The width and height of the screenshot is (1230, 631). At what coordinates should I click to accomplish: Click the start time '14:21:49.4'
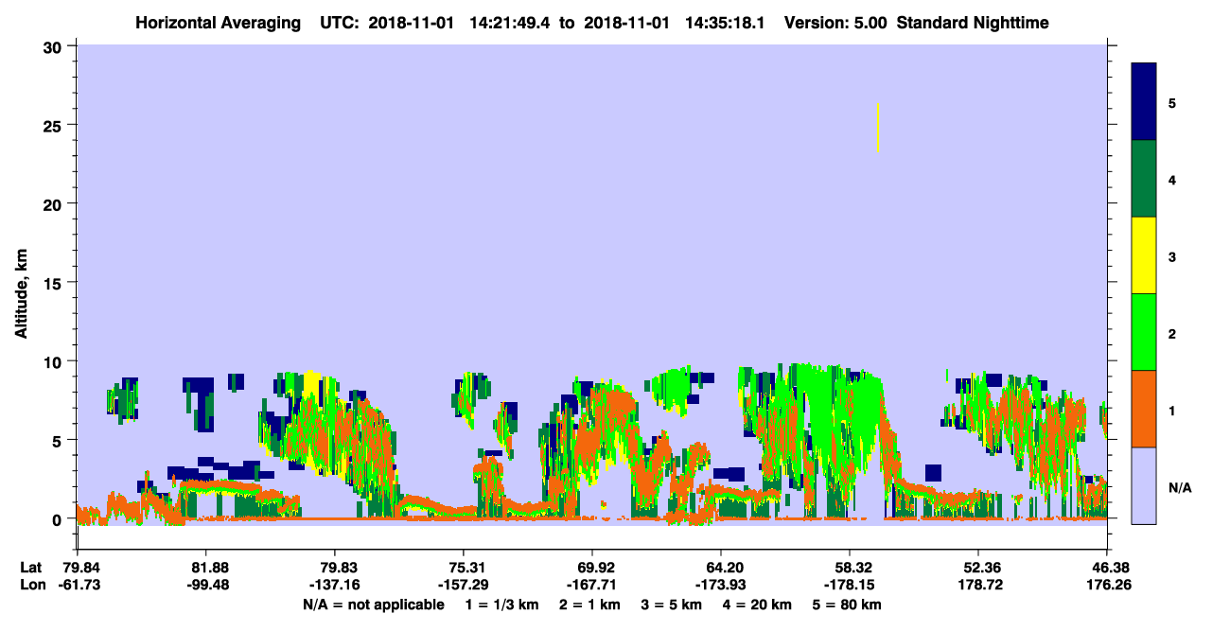(x=509, y=22)
